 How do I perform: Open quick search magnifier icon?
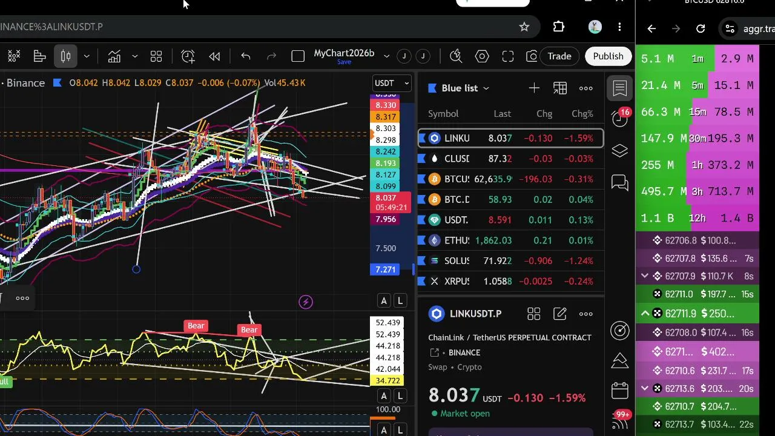(x=456, y=56)
